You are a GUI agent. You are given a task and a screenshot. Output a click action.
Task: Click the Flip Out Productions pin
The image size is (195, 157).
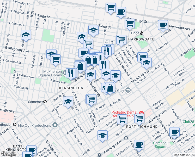tap(55, 125)
